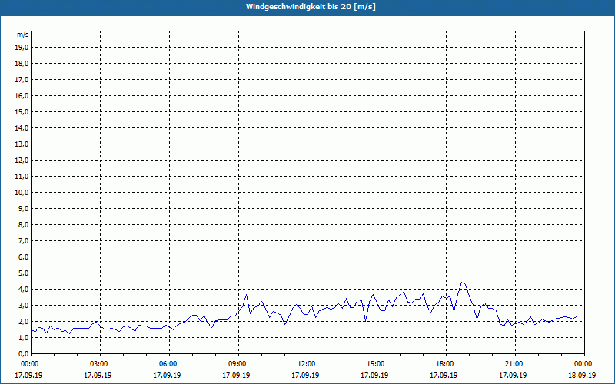615x384 pixels.
Task: Click the 17.09.19 date under leftmost 00:00
Action: [28, 376]
